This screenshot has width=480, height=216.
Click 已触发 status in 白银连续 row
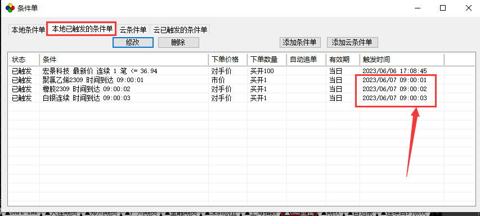pyautogui.click(x=21, y=98)
